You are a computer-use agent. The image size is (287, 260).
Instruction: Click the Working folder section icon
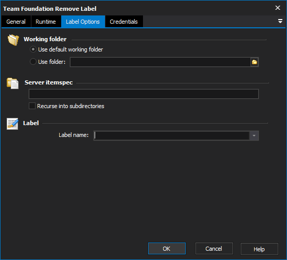(x=13, y=40)
